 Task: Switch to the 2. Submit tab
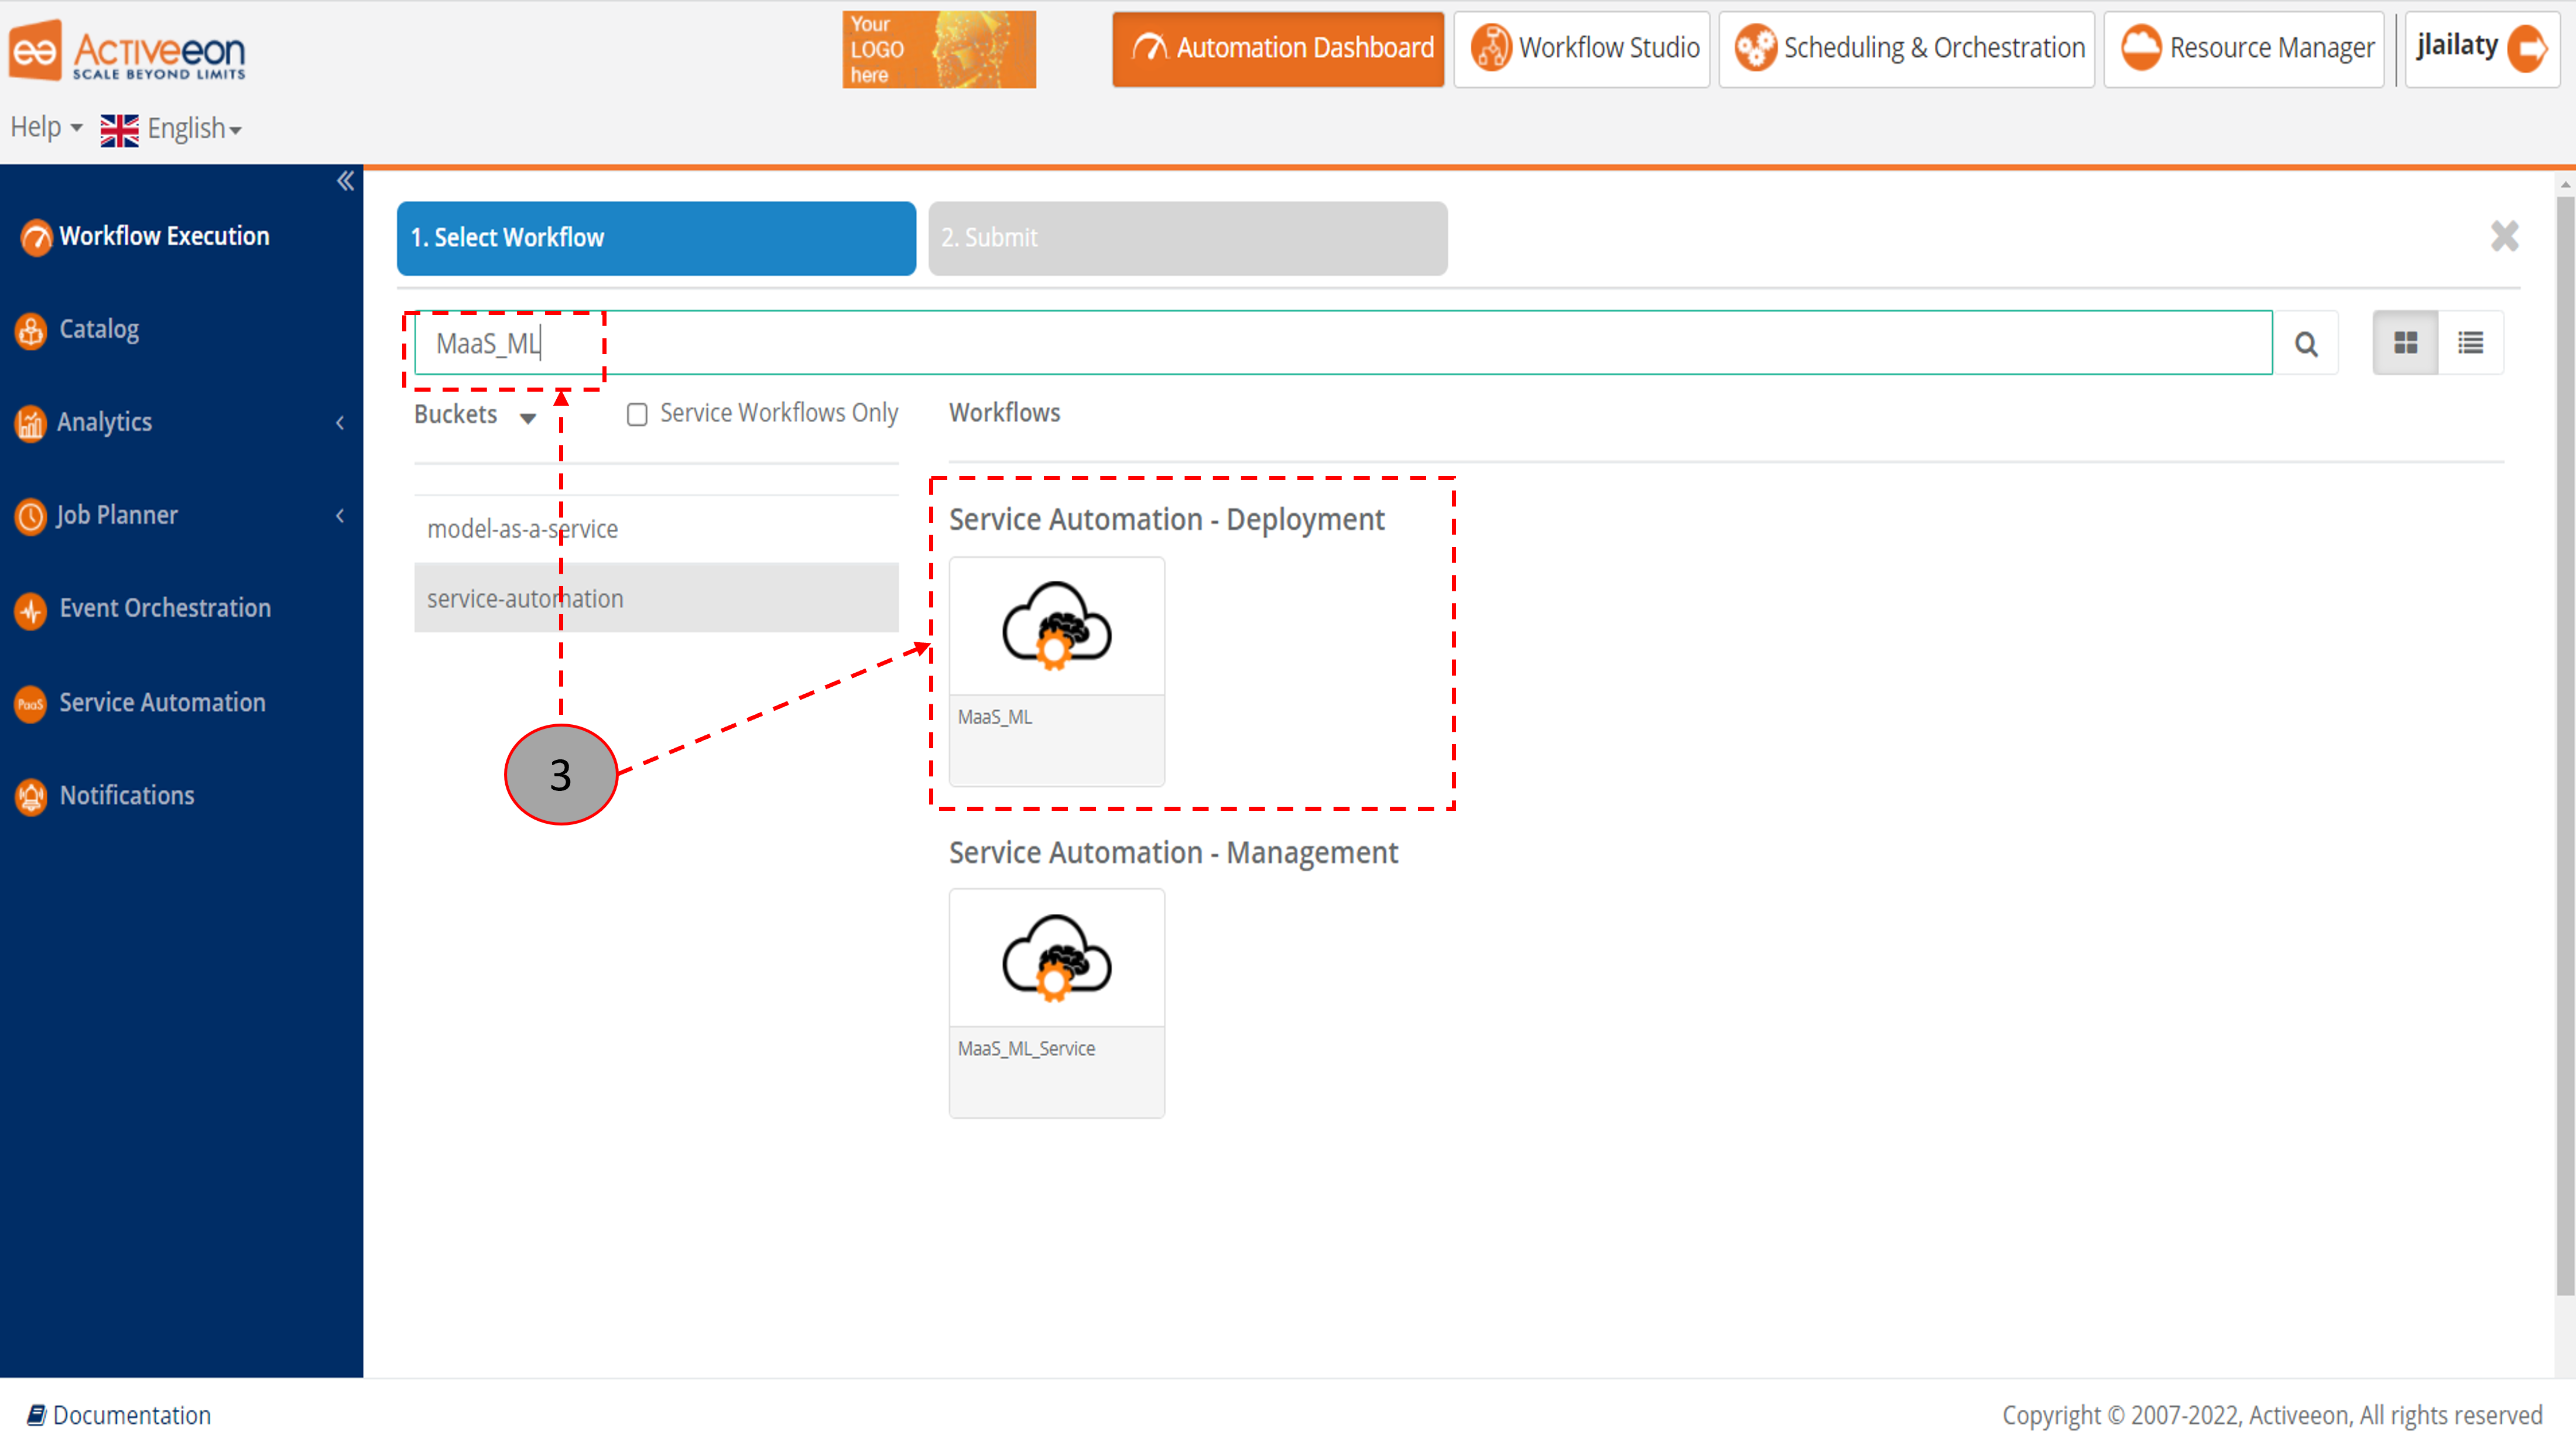[x=1187, y=237]
